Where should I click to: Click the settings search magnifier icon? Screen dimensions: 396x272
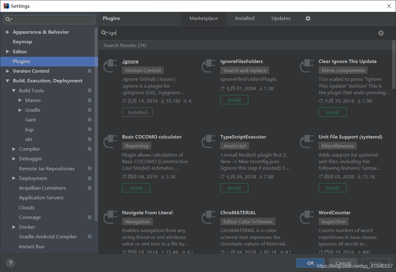pos(9,19)
